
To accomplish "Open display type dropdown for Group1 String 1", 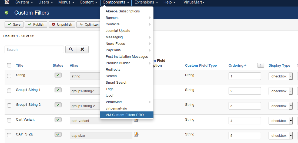I will coord(280,91).
